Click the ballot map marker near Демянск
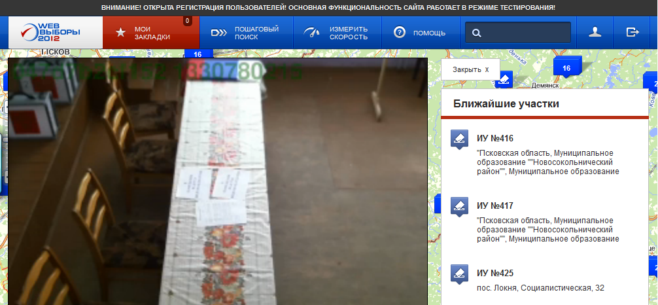This screenshot has width=658, height=305. (x=504, y=80)
